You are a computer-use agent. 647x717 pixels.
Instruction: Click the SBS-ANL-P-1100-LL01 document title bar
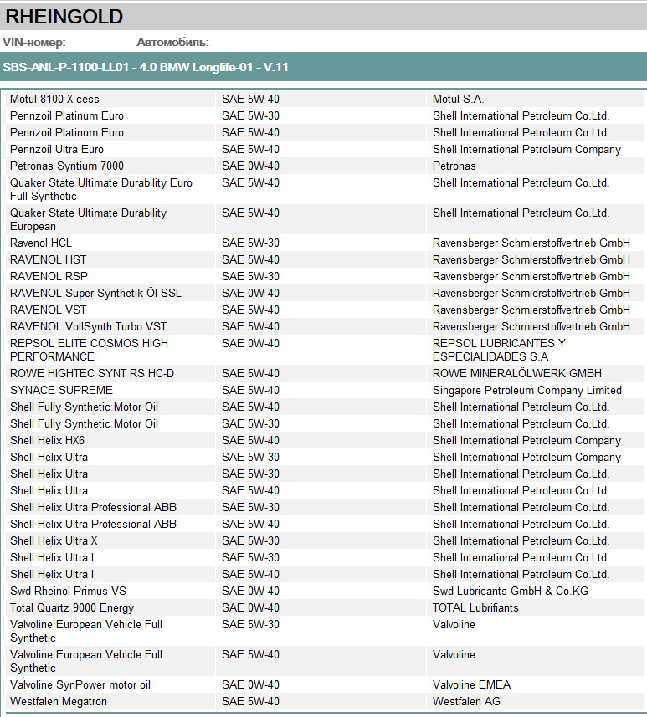click(x=323, y=67)
